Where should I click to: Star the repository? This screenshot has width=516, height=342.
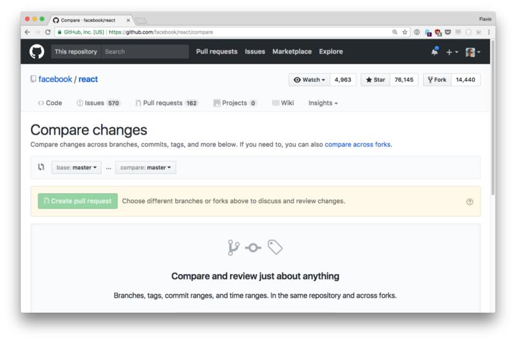(375, 79)
